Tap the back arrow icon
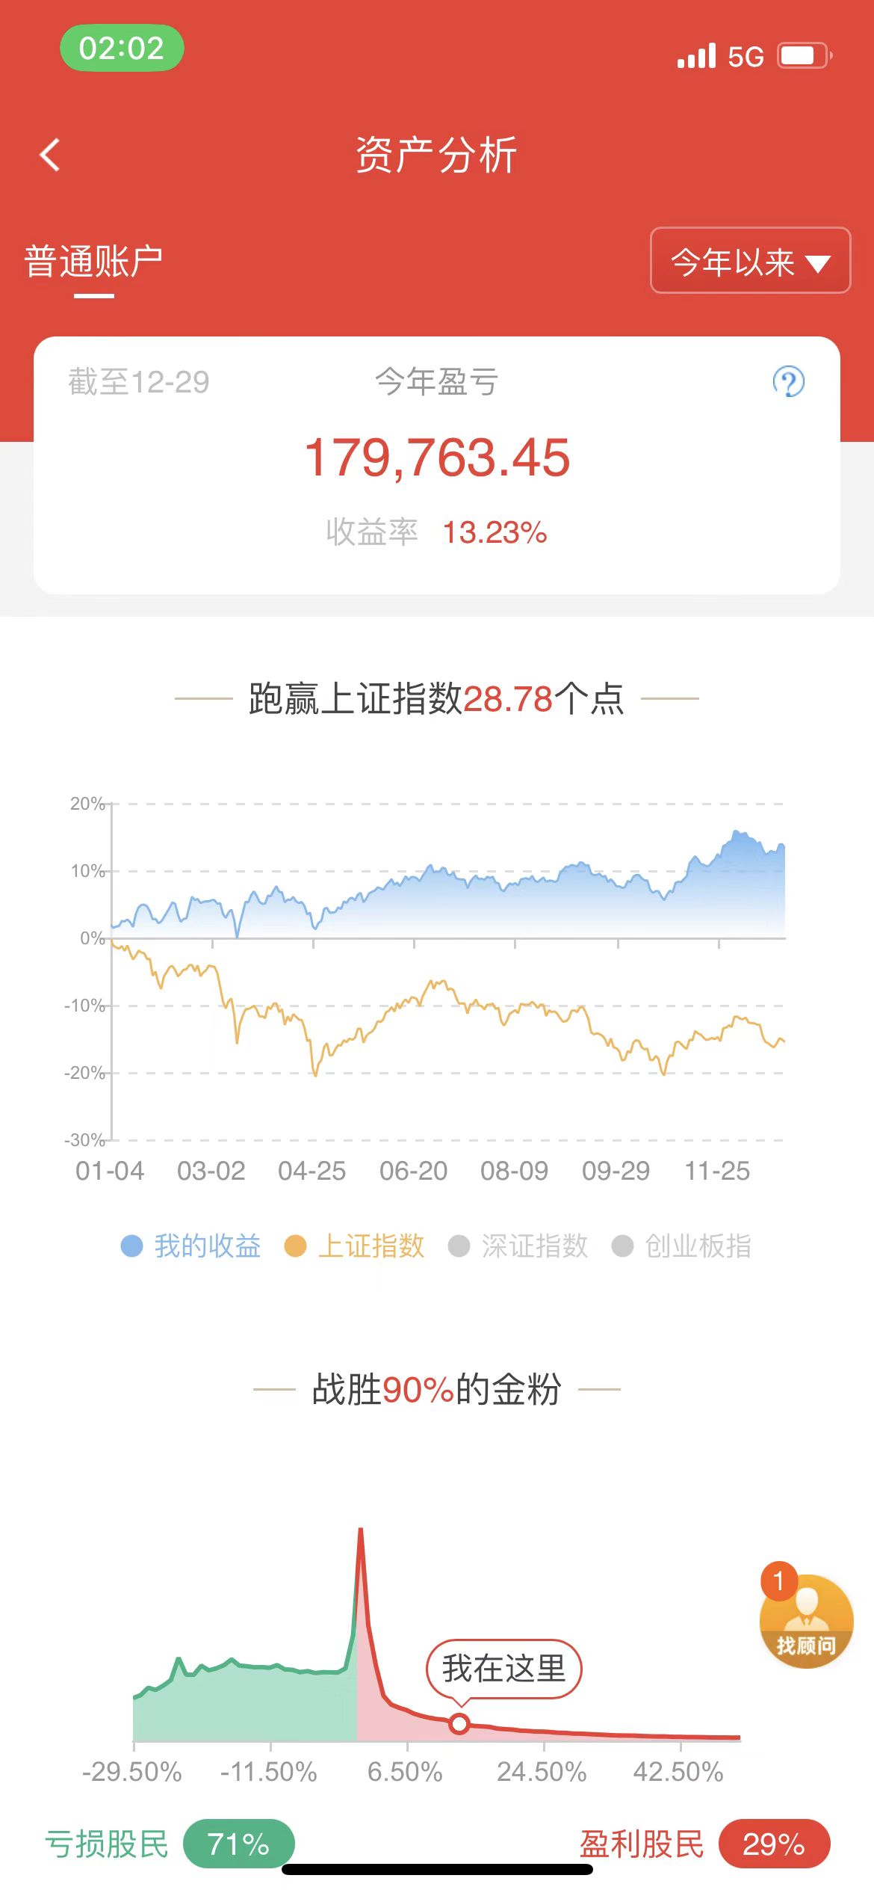 point(50,155)
